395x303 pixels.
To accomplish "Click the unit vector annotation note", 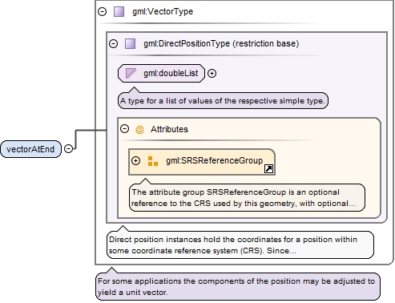I will [x=238, y=287].
